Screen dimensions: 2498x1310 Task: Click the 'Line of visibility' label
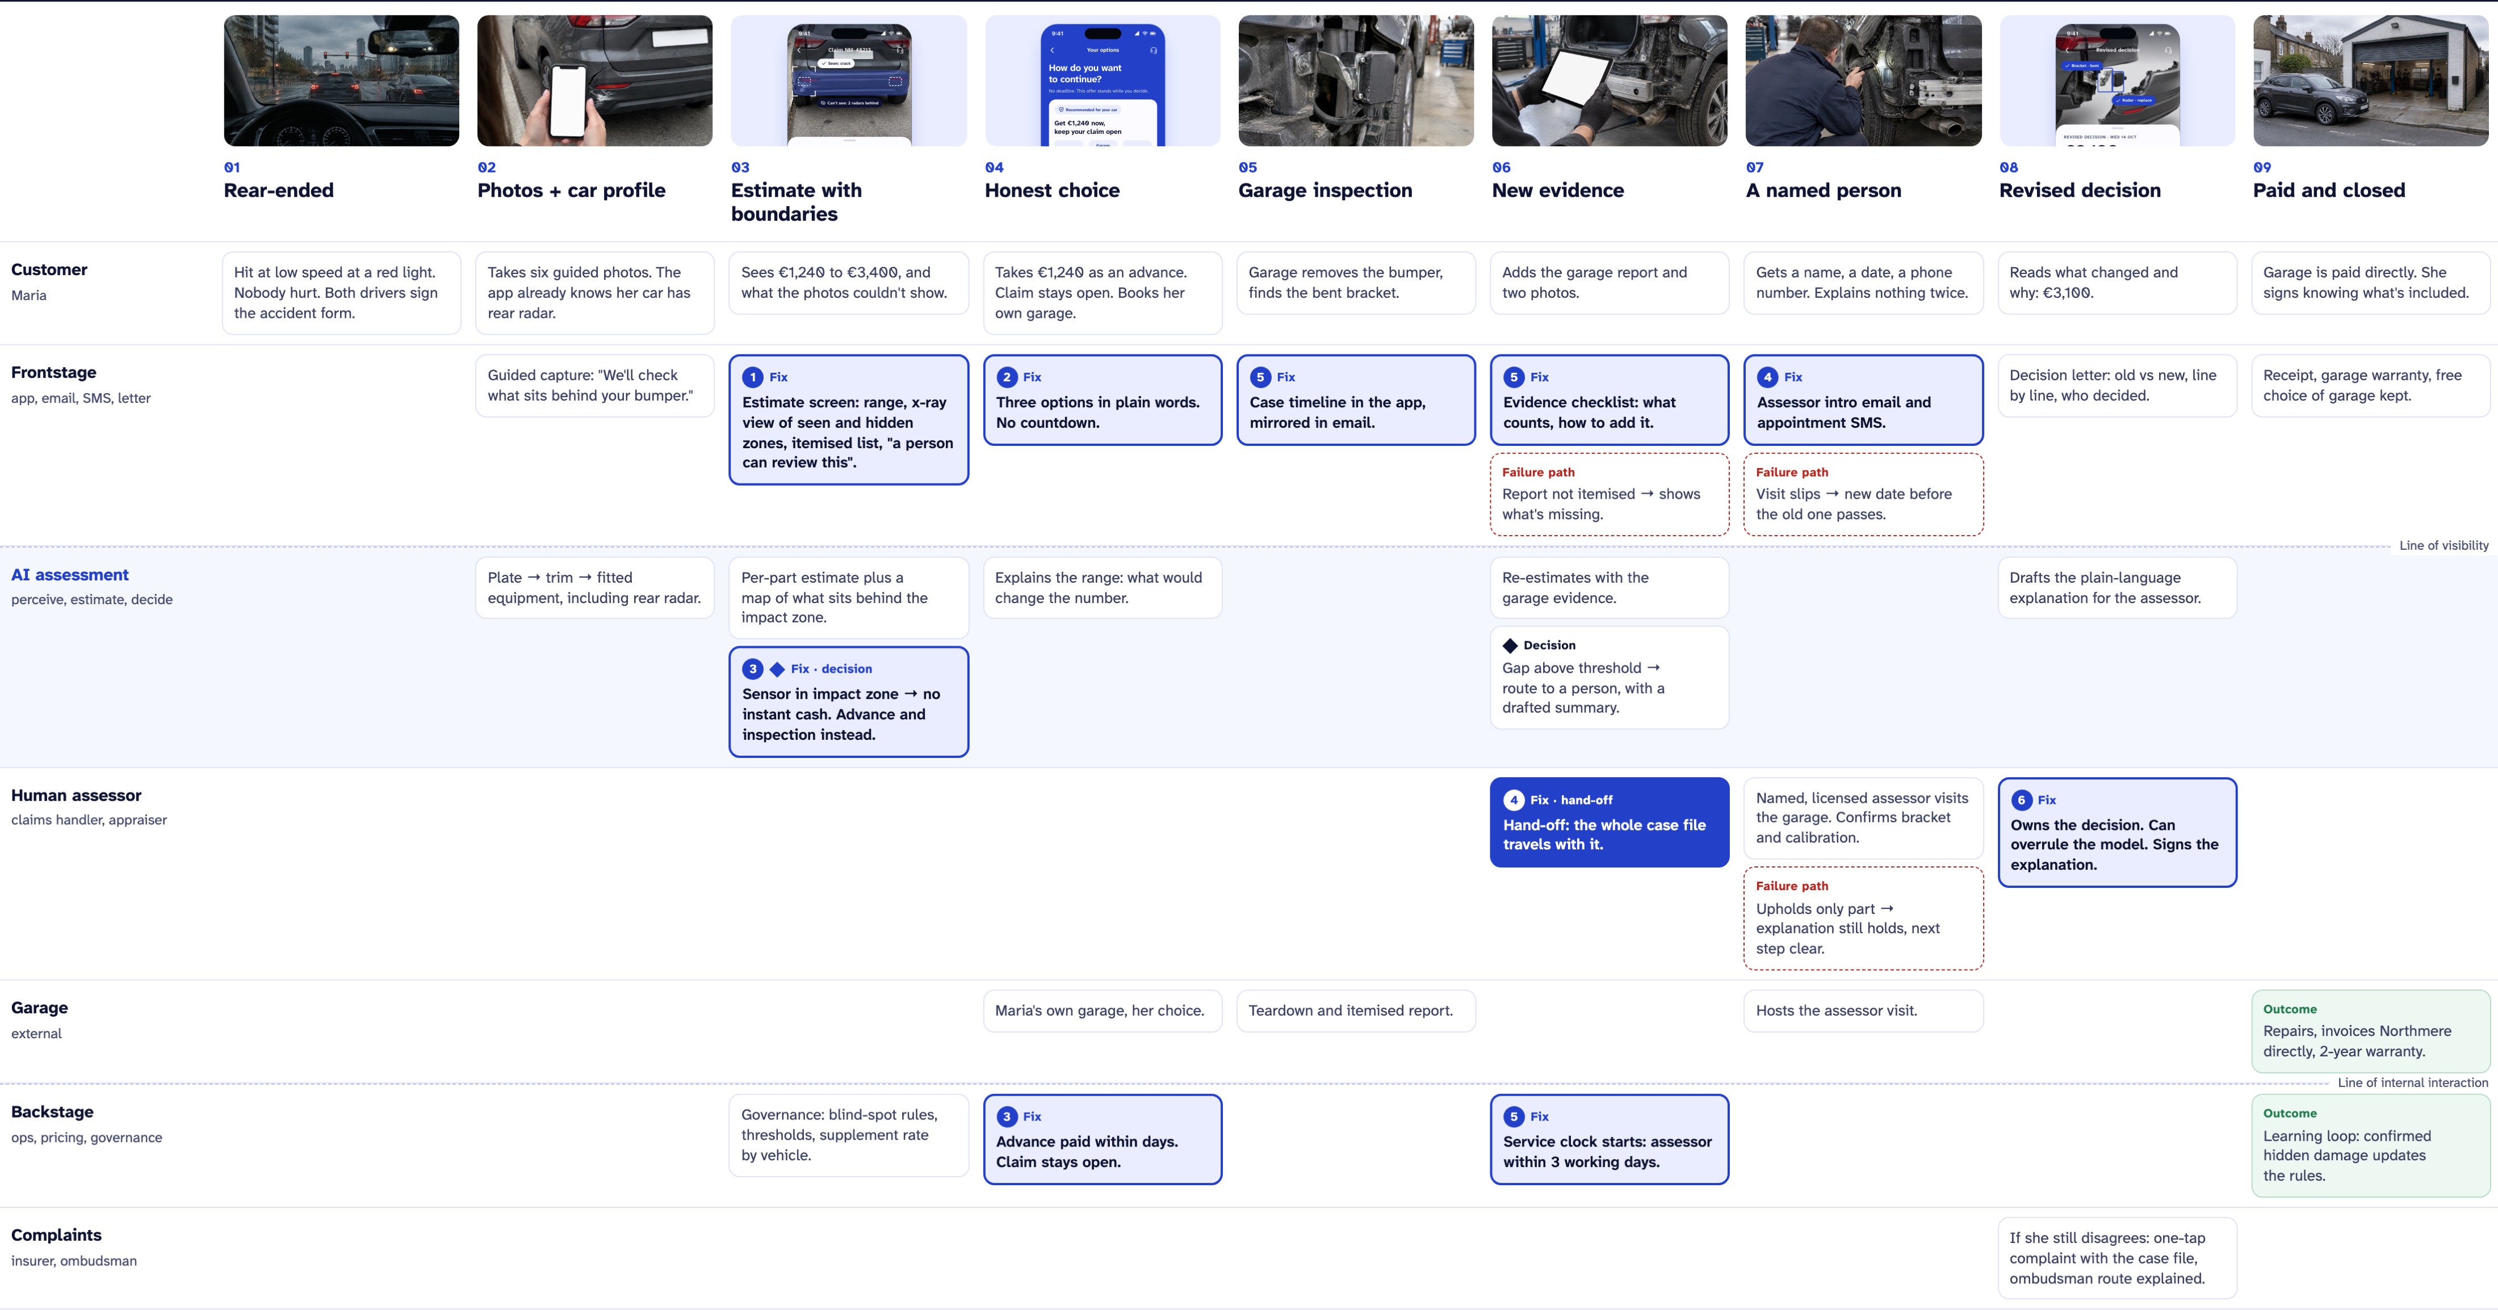click(x=2443, y=546)
